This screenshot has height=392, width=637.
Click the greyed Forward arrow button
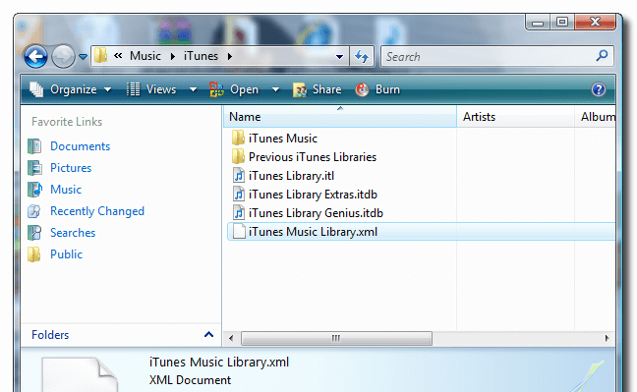coord(63,56)
